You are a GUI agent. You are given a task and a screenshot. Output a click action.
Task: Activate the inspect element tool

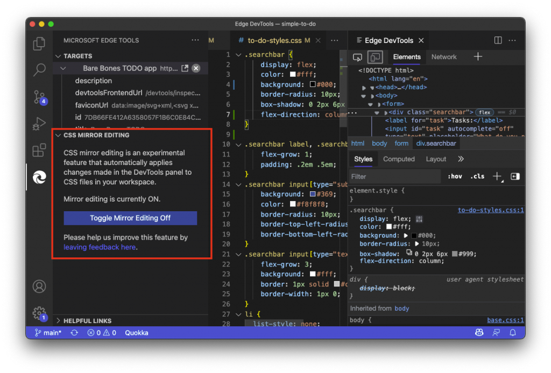coord(357,57)
